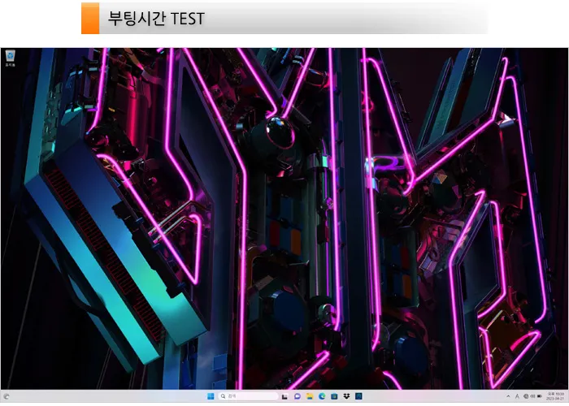The height and width of the screenshot is (406, 569).
Task: Click the volume speaker tray icon
Action: tap(532, 396)
